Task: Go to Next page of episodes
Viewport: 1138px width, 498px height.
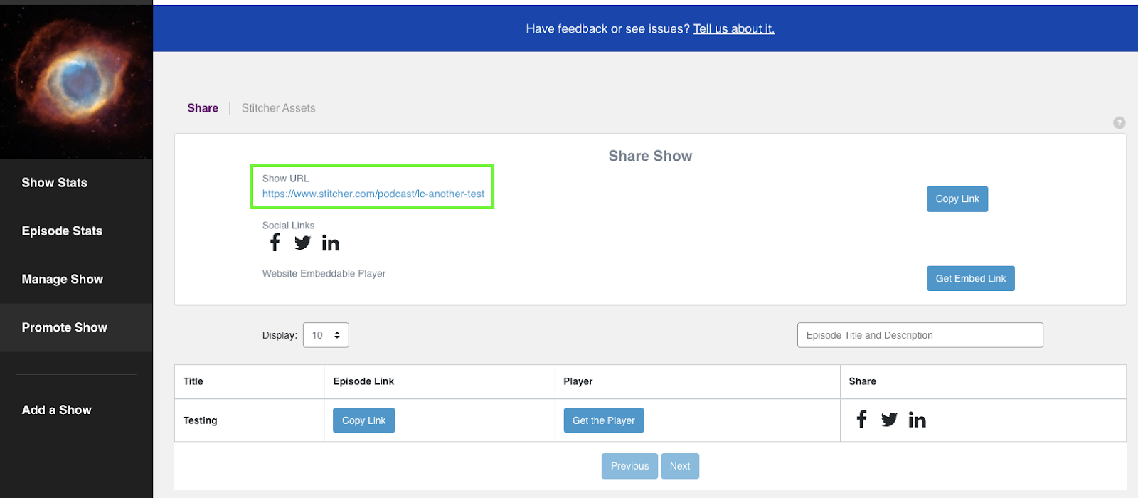Action: click(x=680, y=466)
